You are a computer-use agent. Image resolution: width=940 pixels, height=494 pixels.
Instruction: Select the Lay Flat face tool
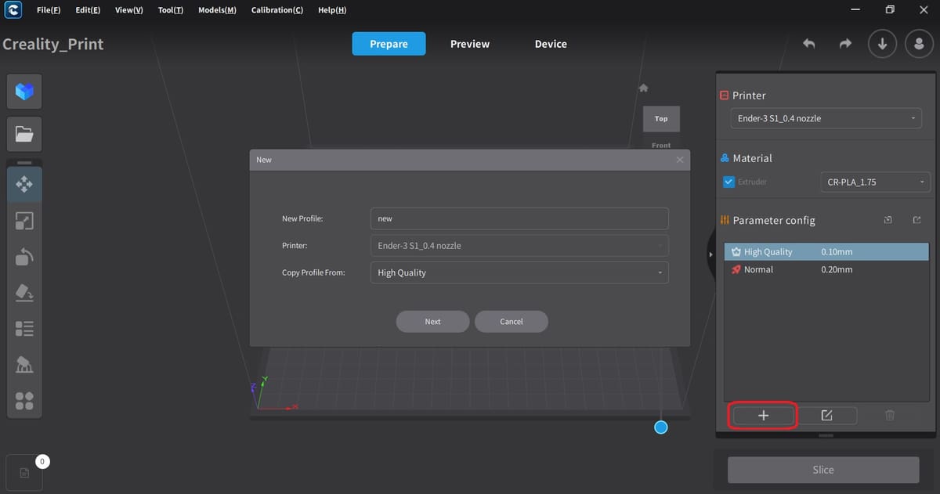coord(24,293)
